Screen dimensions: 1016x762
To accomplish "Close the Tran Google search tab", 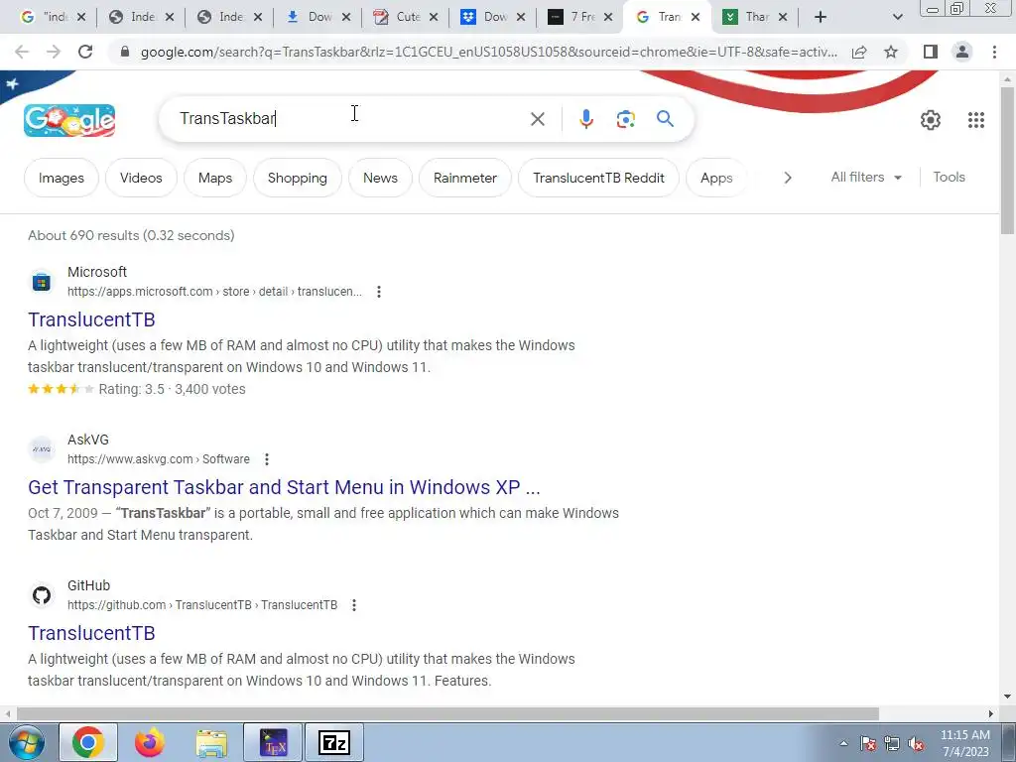I will point(696,17).
